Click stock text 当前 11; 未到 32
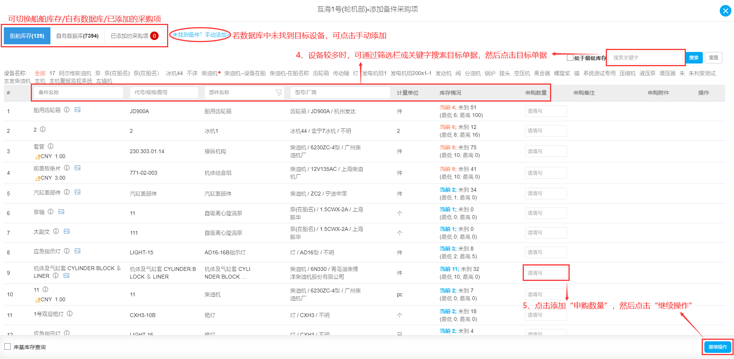The image size is (734, 359). click(460, 269)
